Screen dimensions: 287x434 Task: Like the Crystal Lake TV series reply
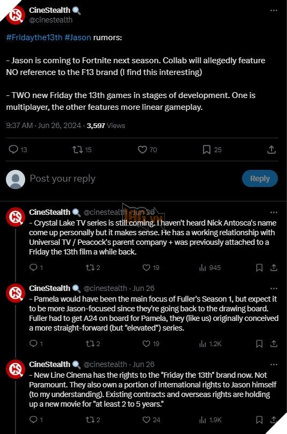click(x=146, y=268)
